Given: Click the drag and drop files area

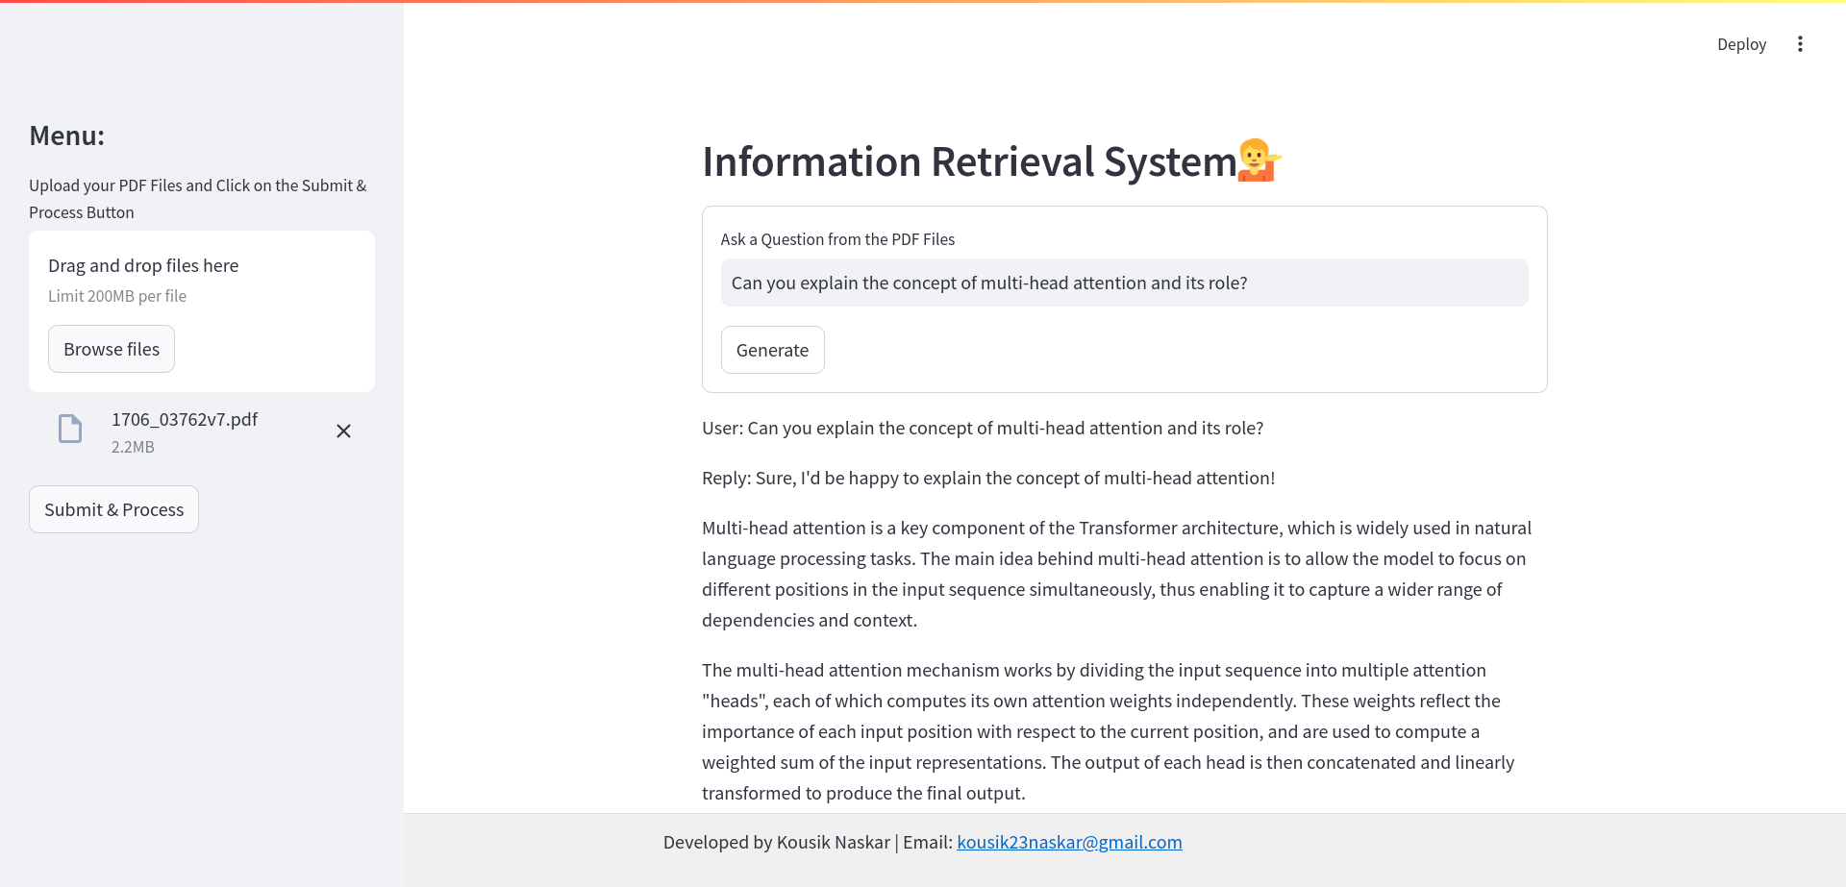Looking at the screenshot, I should click(201, 279).
